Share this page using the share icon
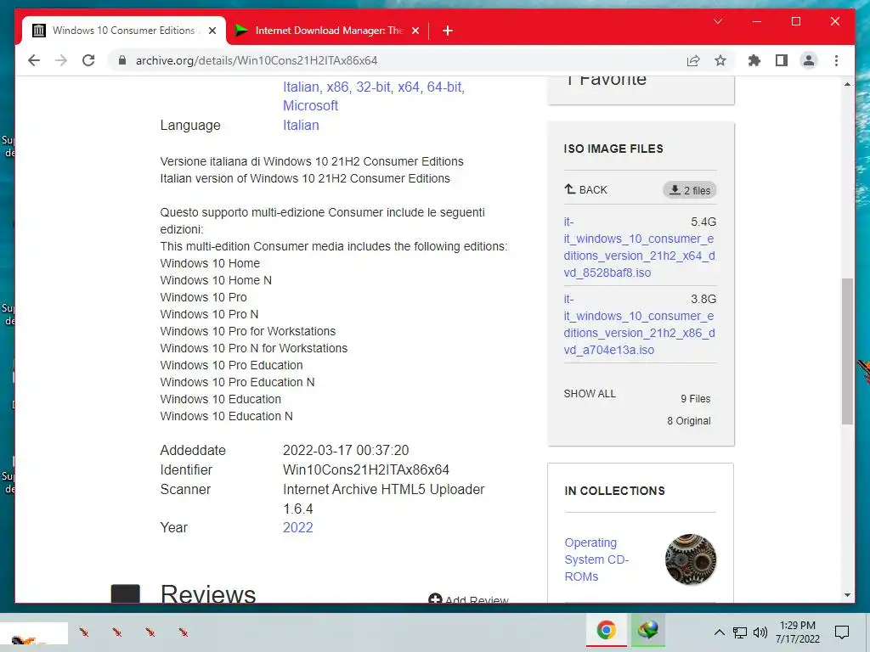 [693, 60]
